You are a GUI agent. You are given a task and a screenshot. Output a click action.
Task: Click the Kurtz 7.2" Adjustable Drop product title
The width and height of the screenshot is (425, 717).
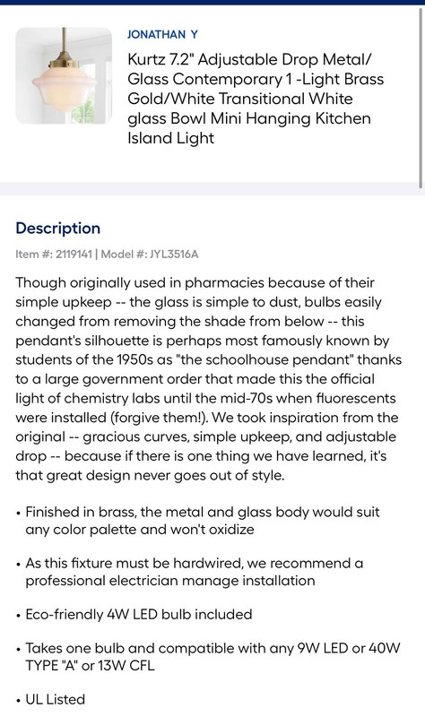click(256, 99)
